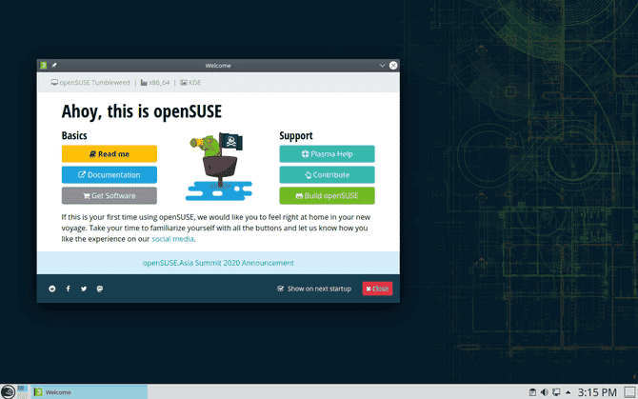
Task: Click the Basics section heading
Action: (x=74, y=135)
